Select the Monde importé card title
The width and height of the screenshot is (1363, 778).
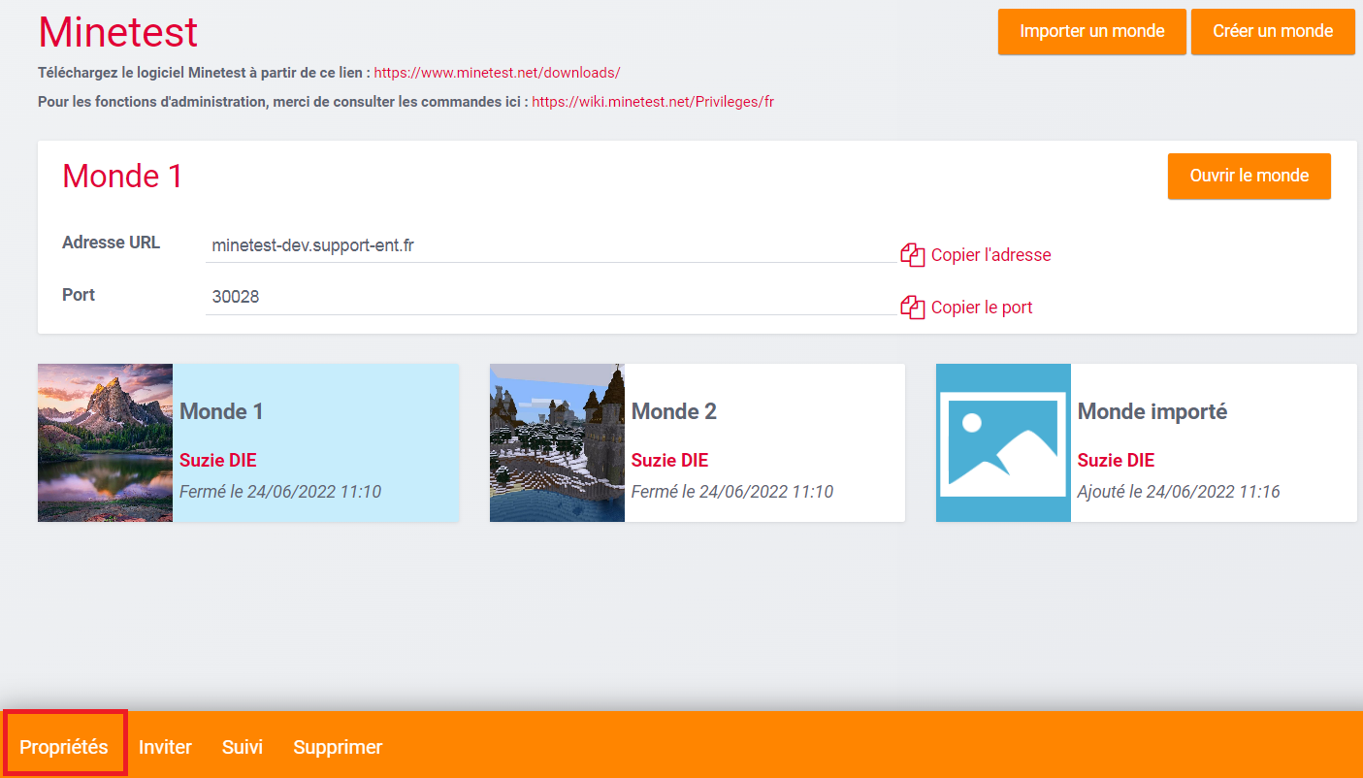(1152, 411)
